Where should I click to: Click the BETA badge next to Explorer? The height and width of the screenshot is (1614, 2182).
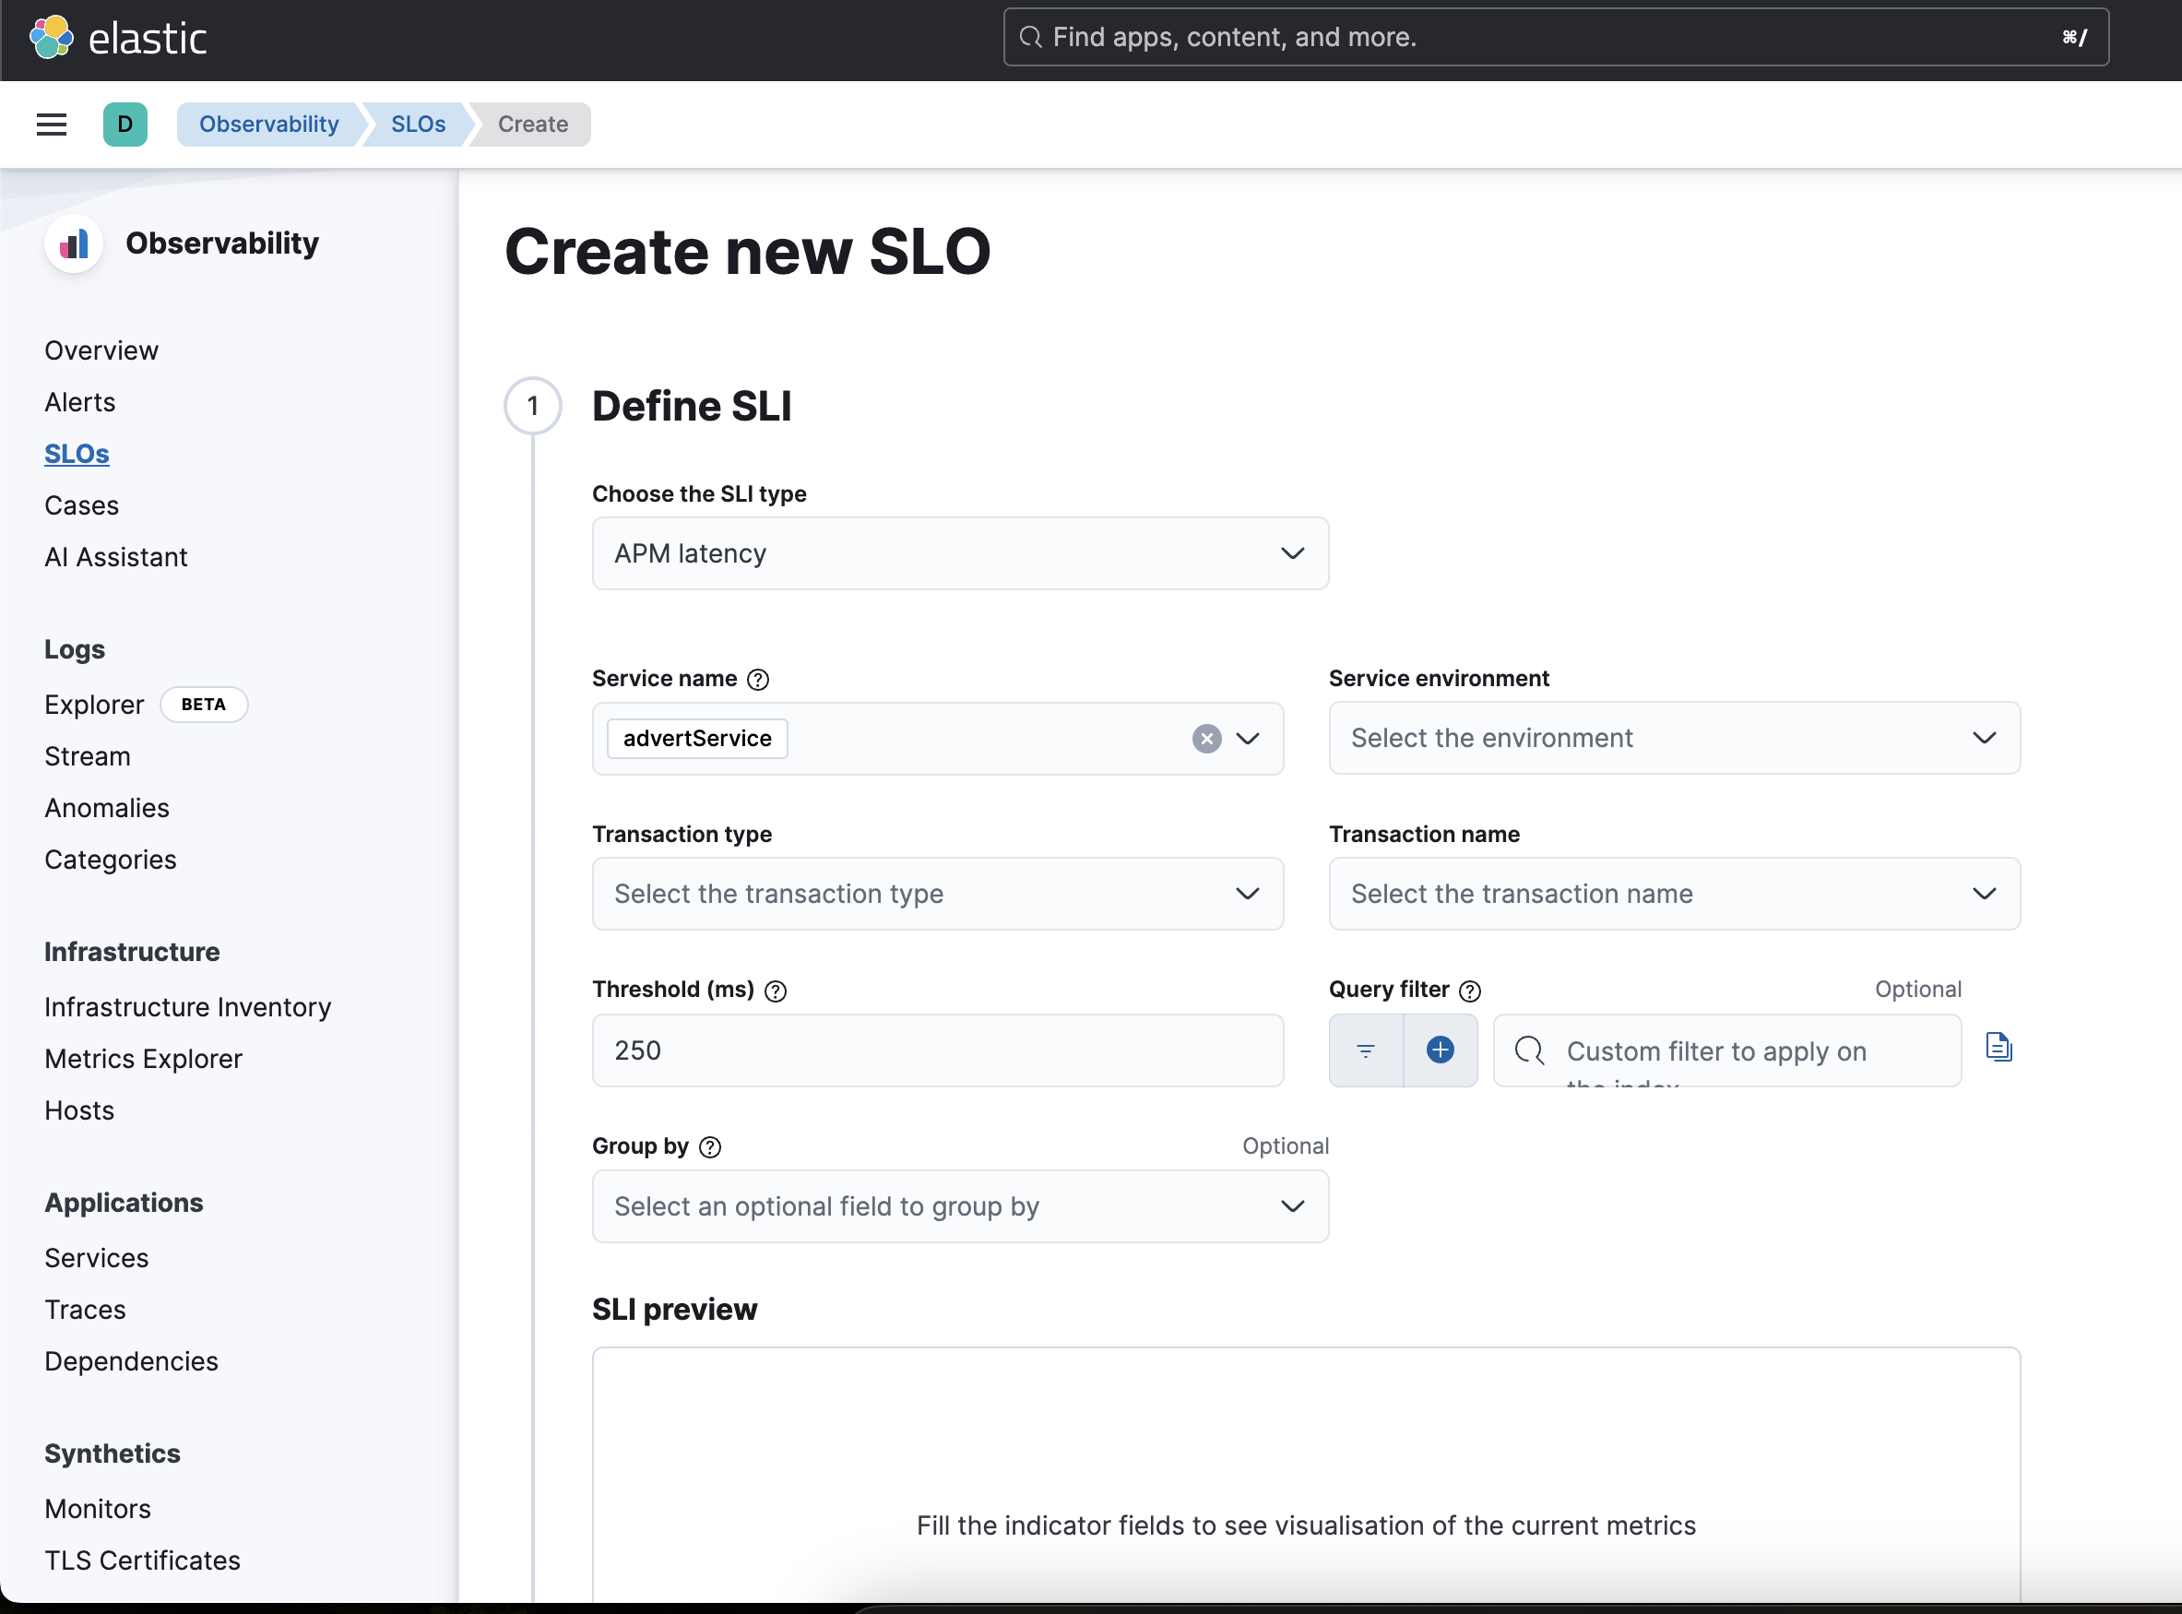pyautogui.click(x=203, y=705)
